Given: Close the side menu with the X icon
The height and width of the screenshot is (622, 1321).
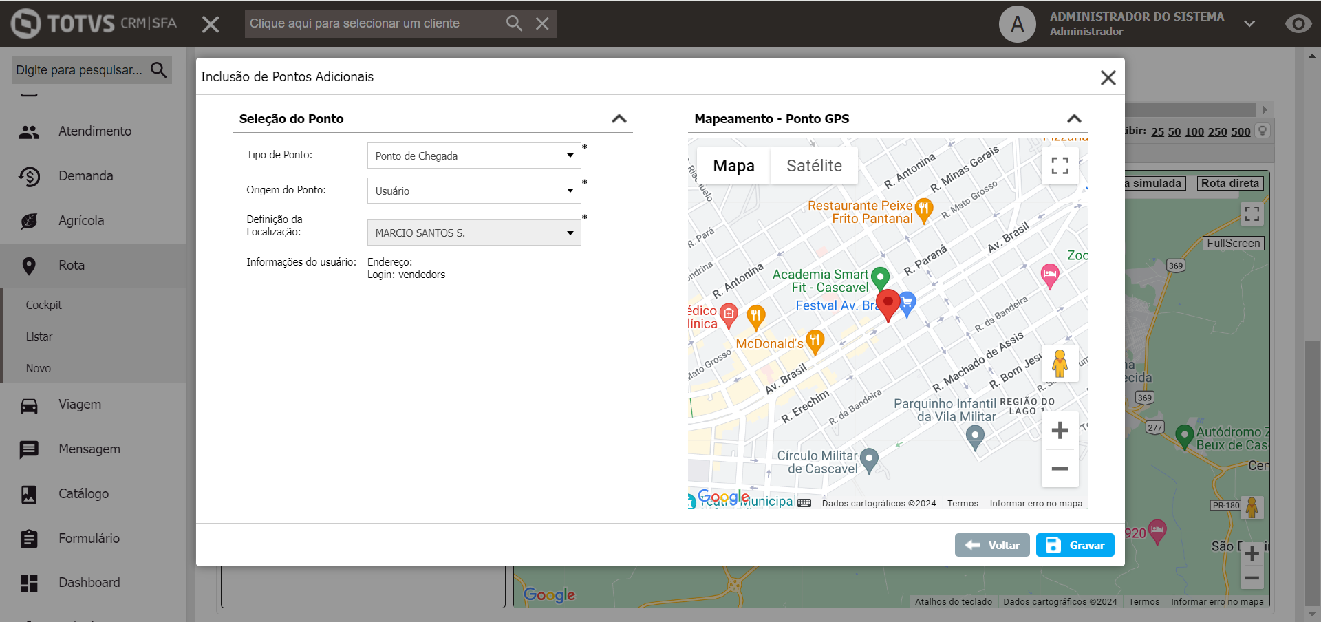Looking at the screenshot, I should 211,25.
